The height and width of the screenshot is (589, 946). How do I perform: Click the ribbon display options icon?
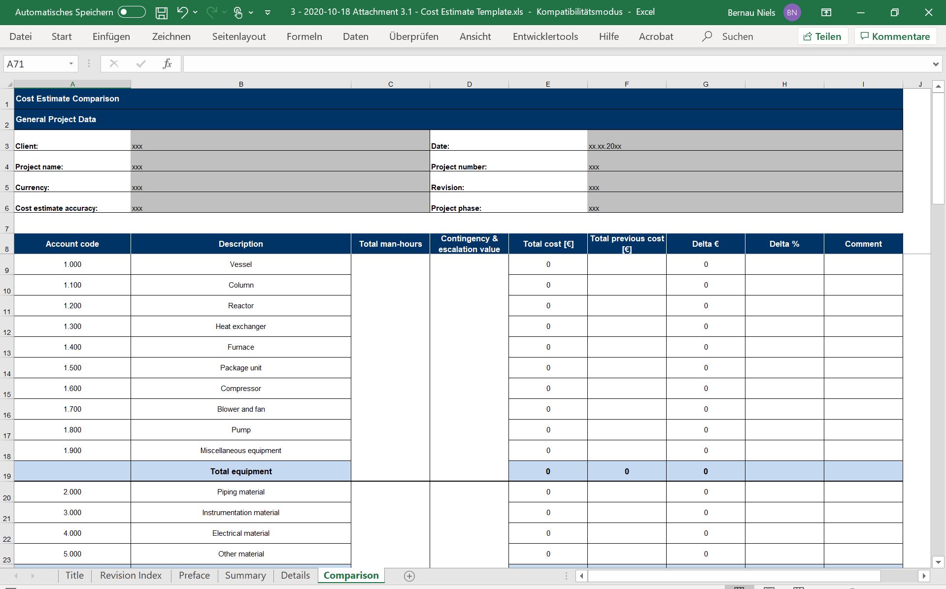(826, 13)
